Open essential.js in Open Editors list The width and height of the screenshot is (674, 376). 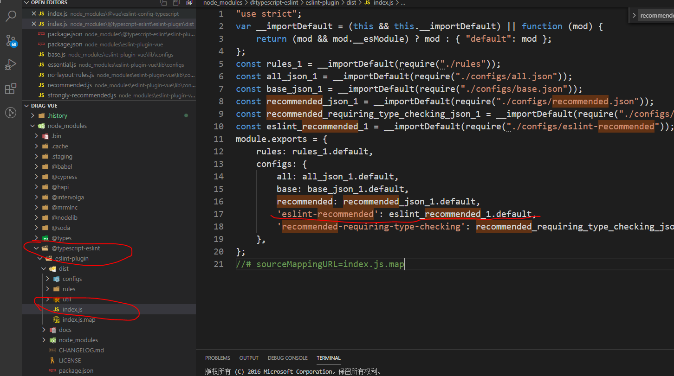(109, 65)
